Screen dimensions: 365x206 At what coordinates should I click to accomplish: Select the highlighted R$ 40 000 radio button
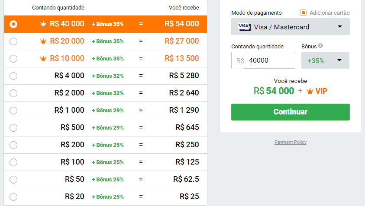point(13,24)
